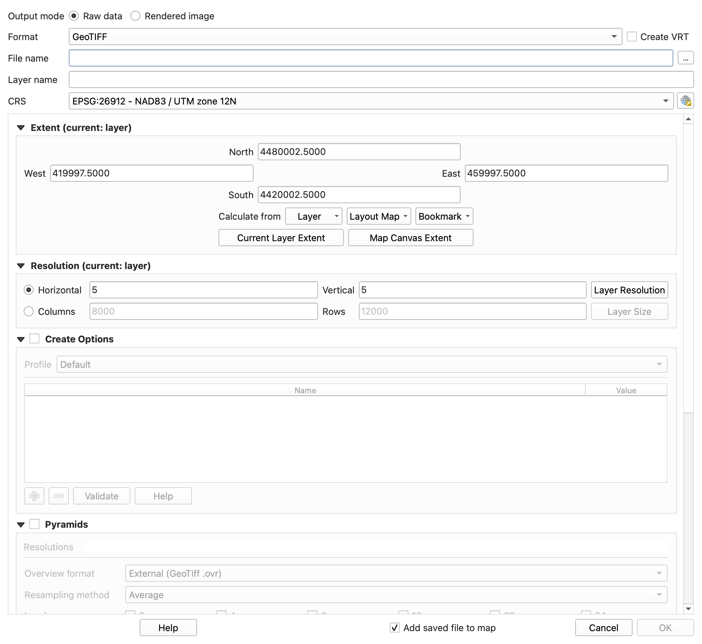Open the CRS dropdown EPSG:26912
Screen dimensions: 702x644
point(371,101)
